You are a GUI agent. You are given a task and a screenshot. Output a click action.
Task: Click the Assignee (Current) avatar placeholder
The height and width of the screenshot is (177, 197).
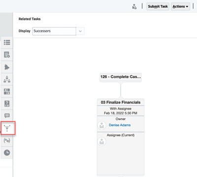click(102, 141)
